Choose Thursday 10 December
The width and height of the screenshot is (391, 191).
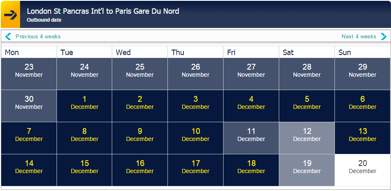[x=195, y=138]
